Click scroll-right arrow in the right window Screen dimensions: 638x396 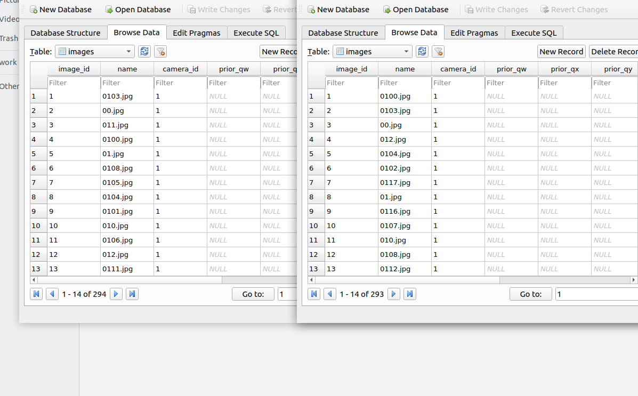click(633, 280)
